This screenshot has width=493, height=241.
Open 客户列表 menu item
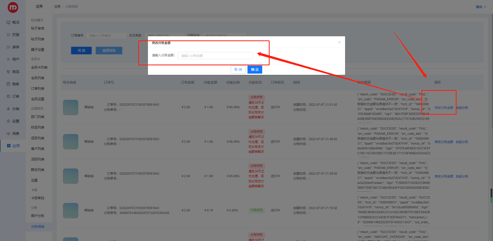38,149
